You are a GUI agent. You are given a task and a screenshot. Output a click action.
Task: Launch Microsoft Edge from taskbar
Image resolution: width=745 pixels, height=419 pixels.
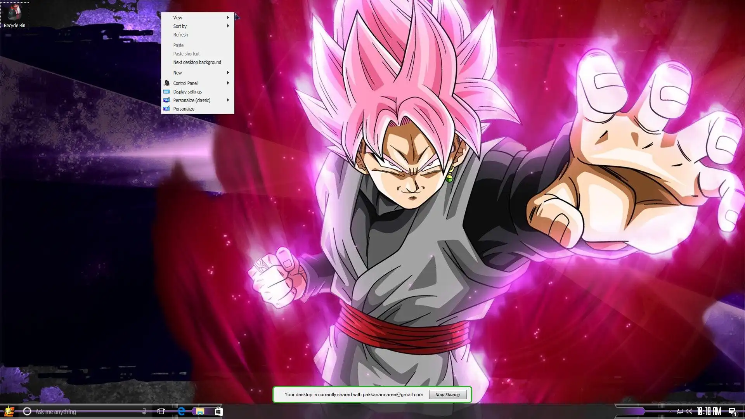point(181,411)
